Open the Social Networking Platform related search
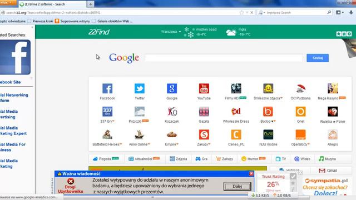 click(x=14, y=98)
